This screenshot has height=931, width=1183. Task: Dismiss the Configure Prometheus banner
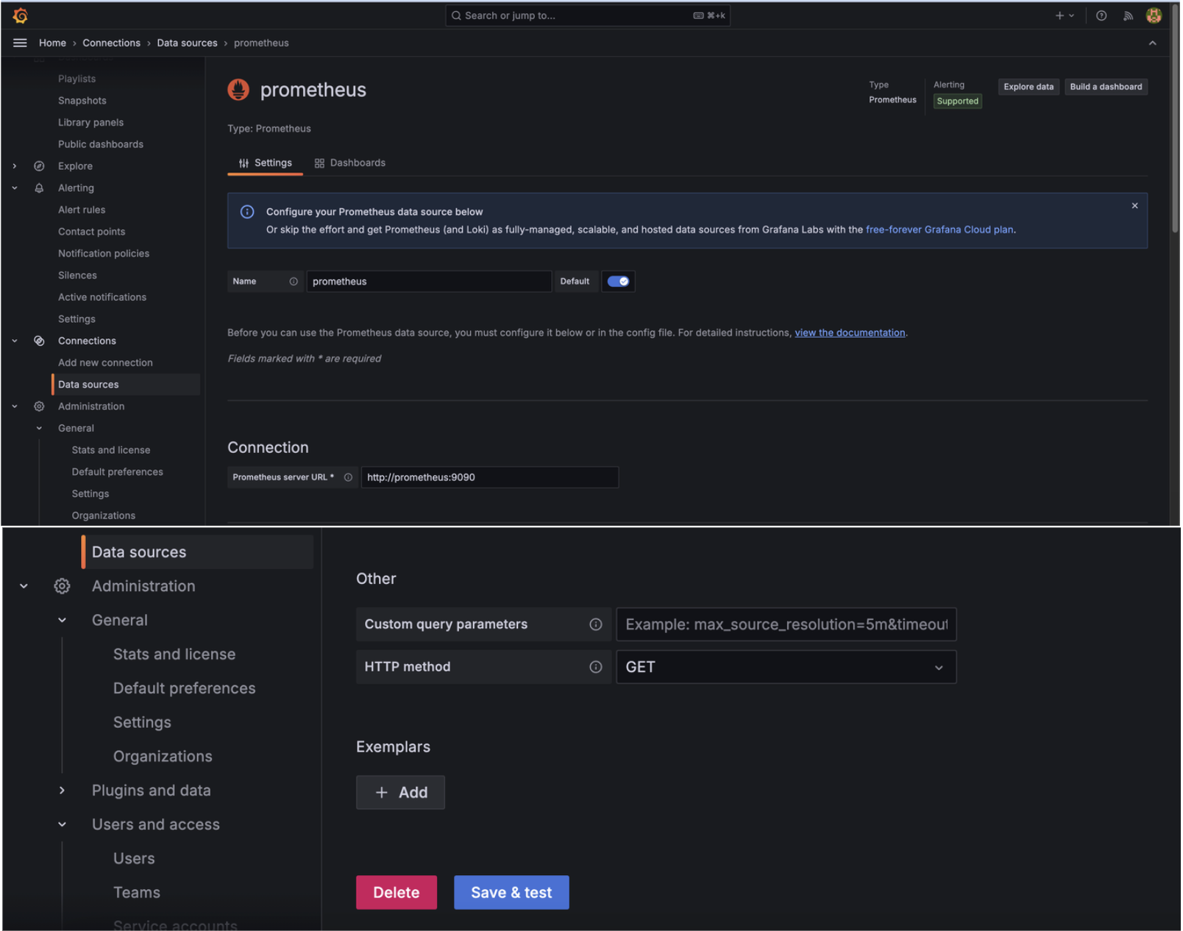(x=1135, y=206)
